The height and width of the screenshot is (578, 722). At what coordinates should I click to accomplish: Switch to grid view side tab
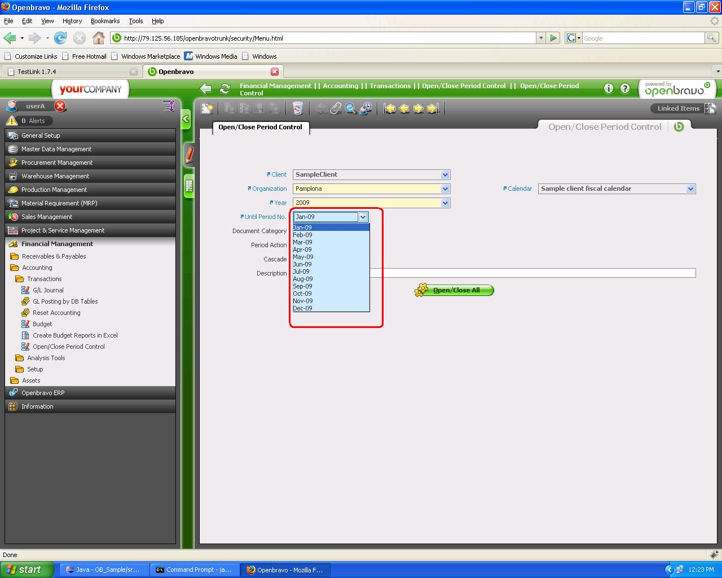189,186
